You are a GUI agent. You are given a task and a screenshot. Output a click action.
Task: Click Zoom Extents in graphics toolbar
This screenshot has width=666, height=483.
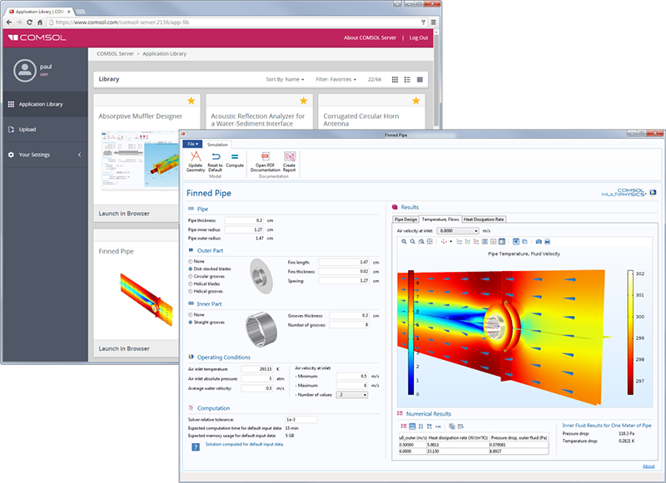tap(430, 241)
